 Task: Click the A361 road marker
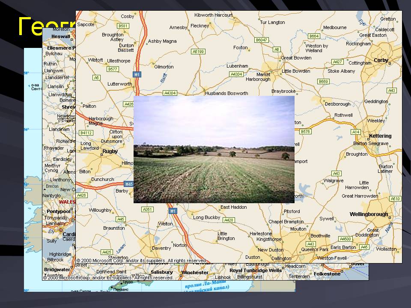(147, 209)
